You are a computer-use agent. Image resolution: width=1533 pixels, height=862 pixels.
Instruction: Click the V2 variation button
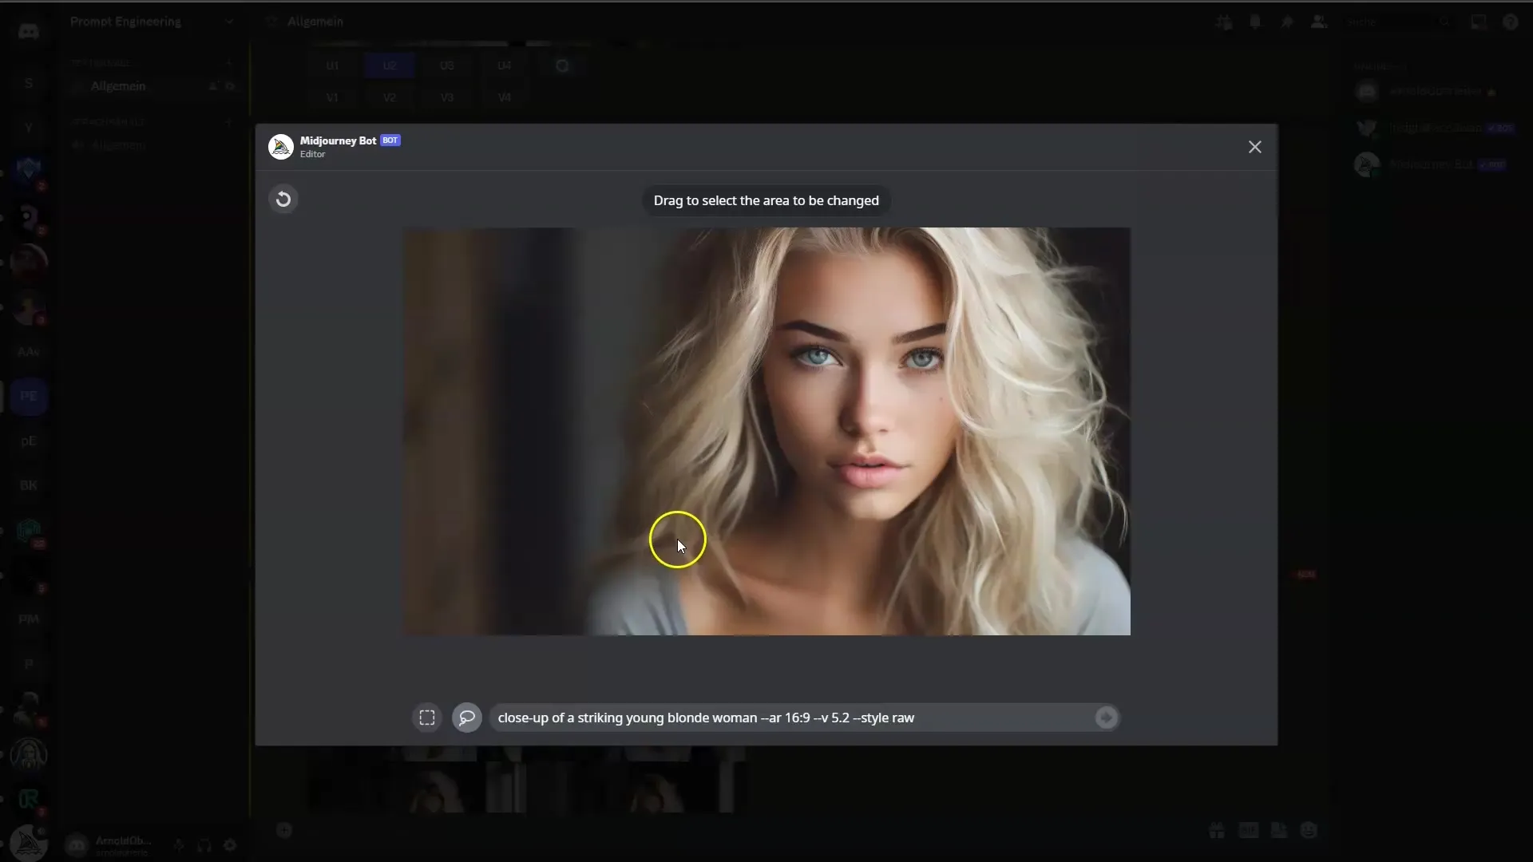[390, 97]
